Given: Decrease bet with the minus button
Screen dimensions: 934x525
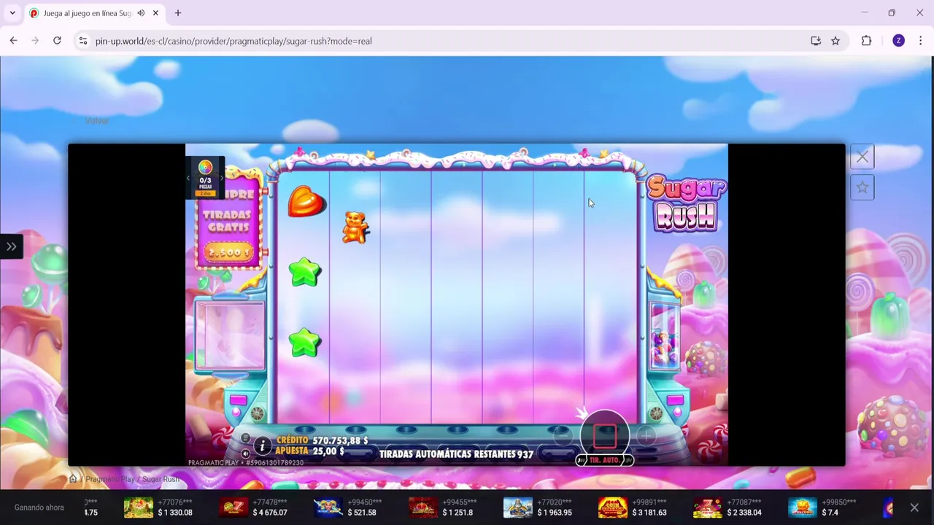Looking at the screenshot, I should click(562, 437).
